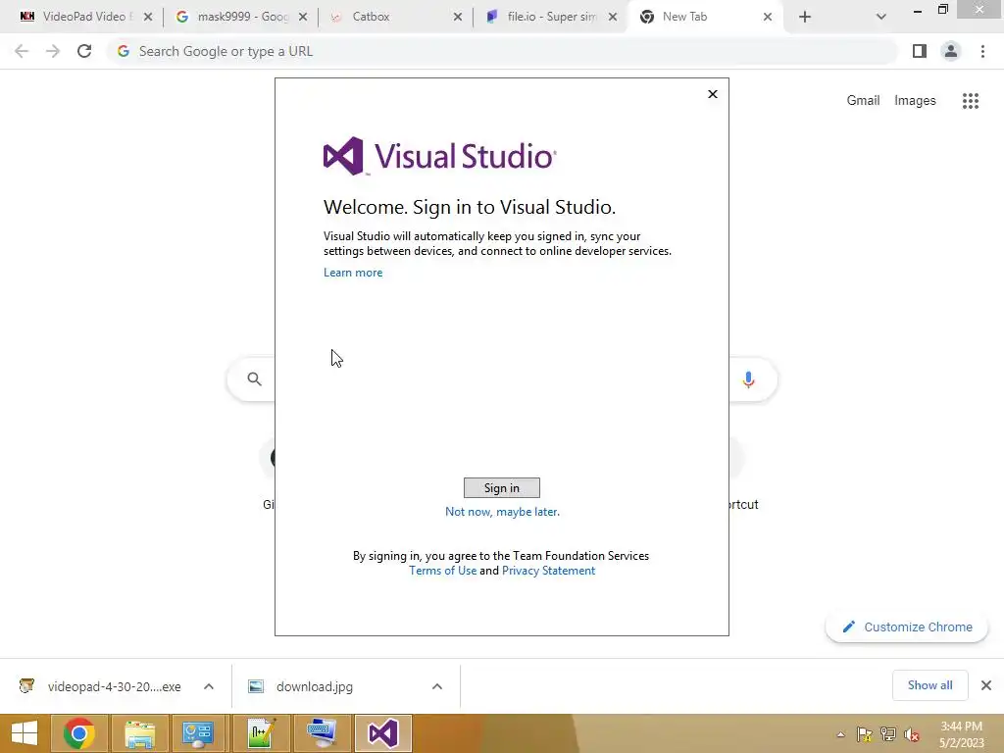
Task: Open taskbar clock and date
Action: 961,734
